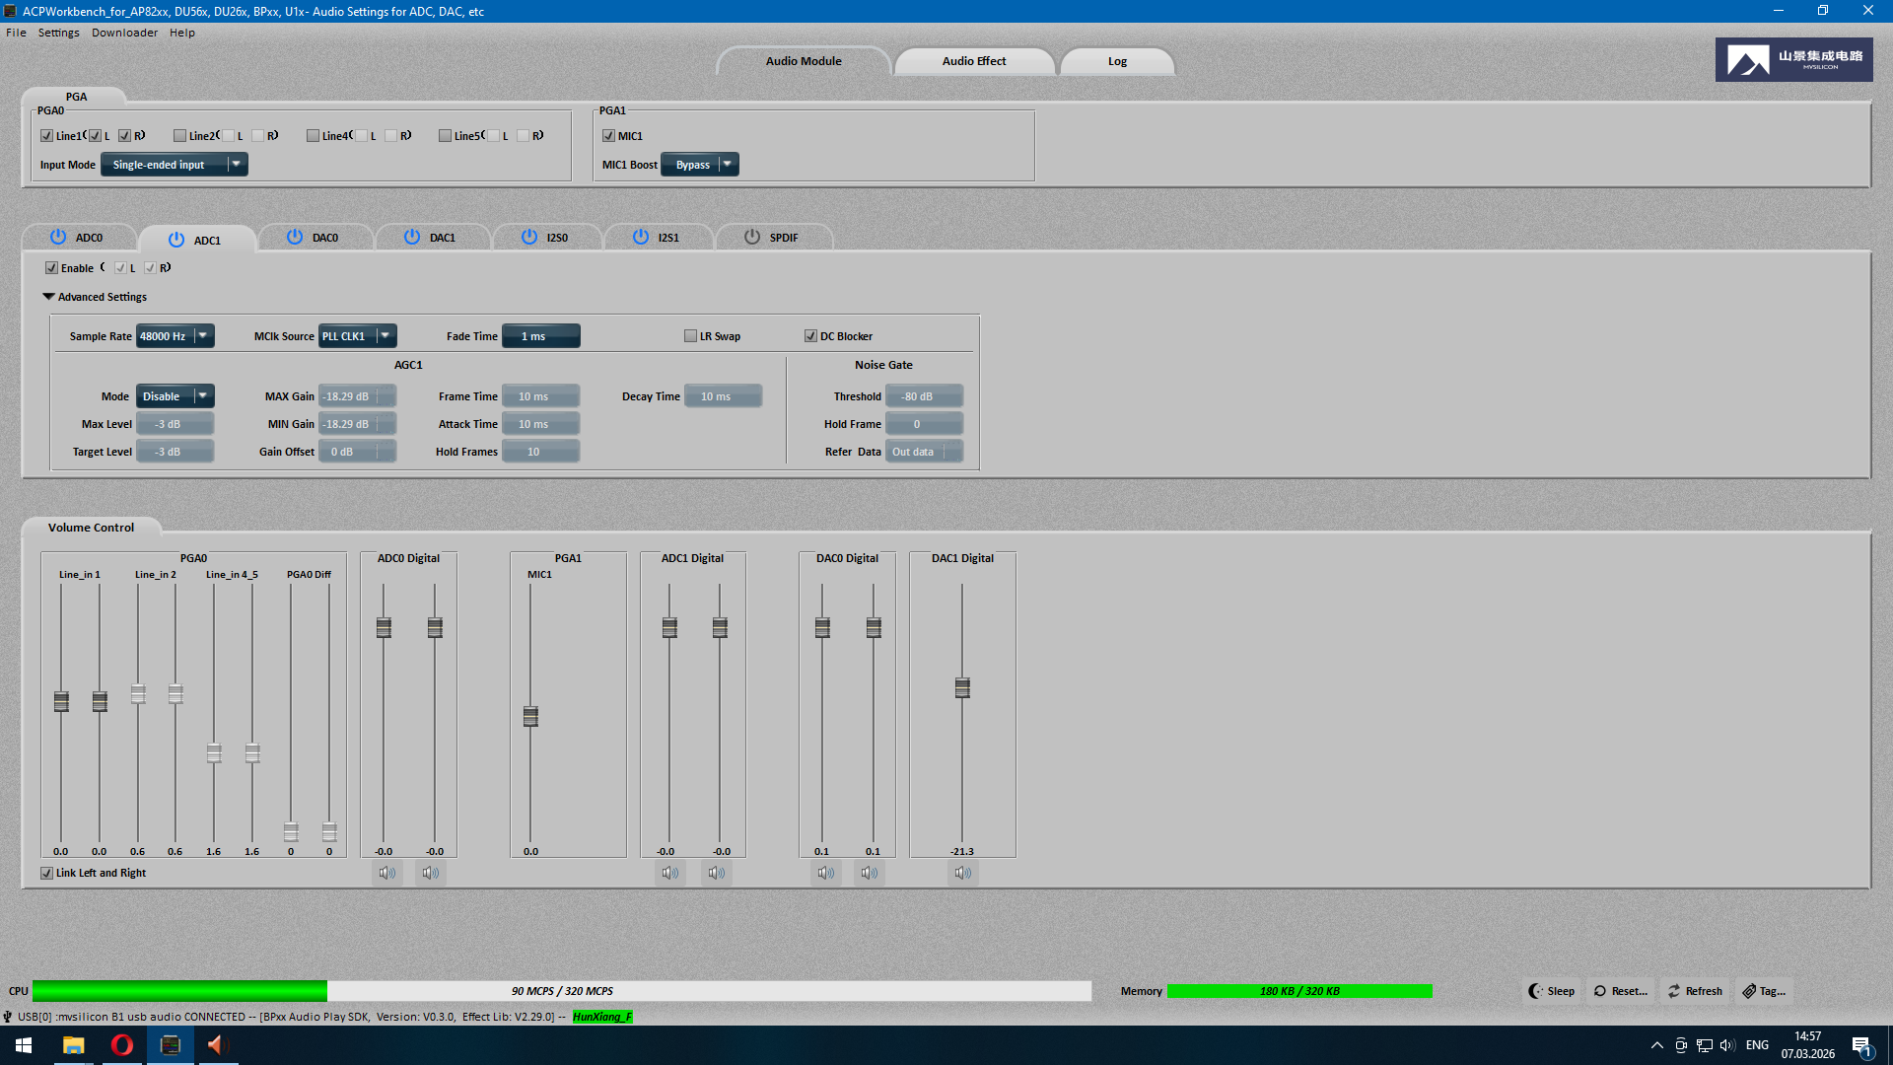Viewport: 1893px width, 1065px height.
Task: Click the MIC1 volume slider handle
Action: [530, 717]
